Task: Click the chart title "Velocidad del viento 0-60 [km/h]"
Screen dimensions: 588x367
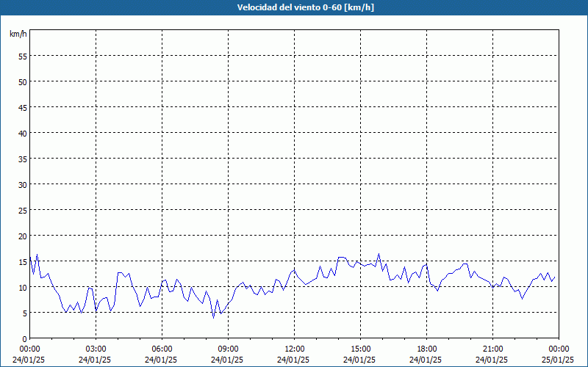Action: coord(294,8)
